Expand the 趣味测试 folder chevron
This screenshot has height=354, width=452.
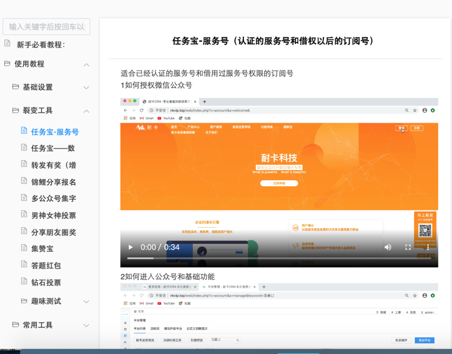point(86,301)
